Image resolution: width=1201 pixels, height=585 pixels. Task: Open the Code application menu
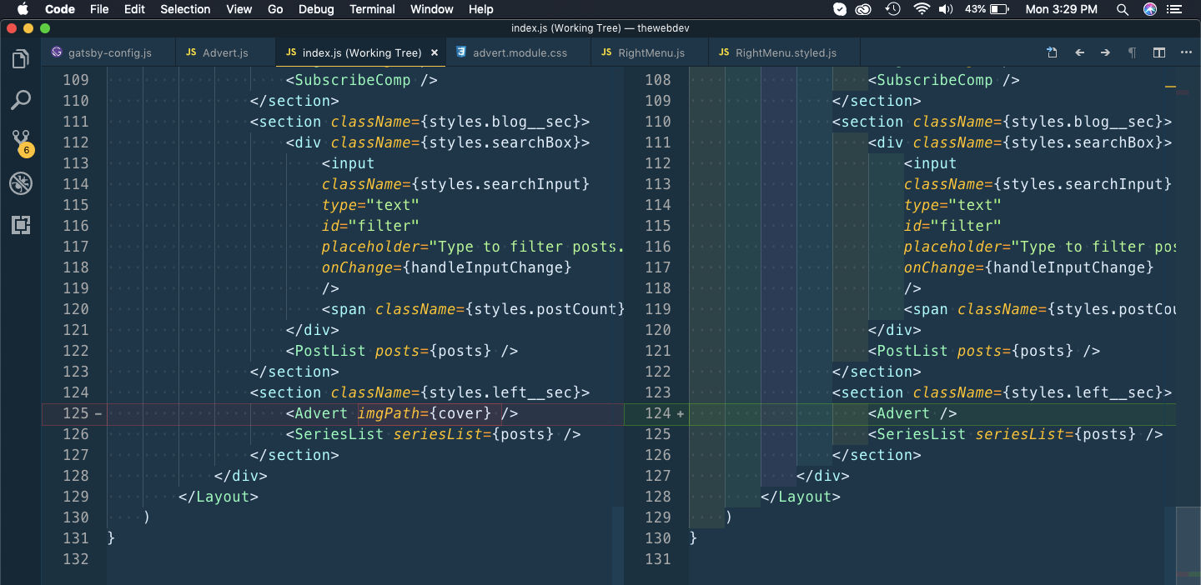pos(59,9)
